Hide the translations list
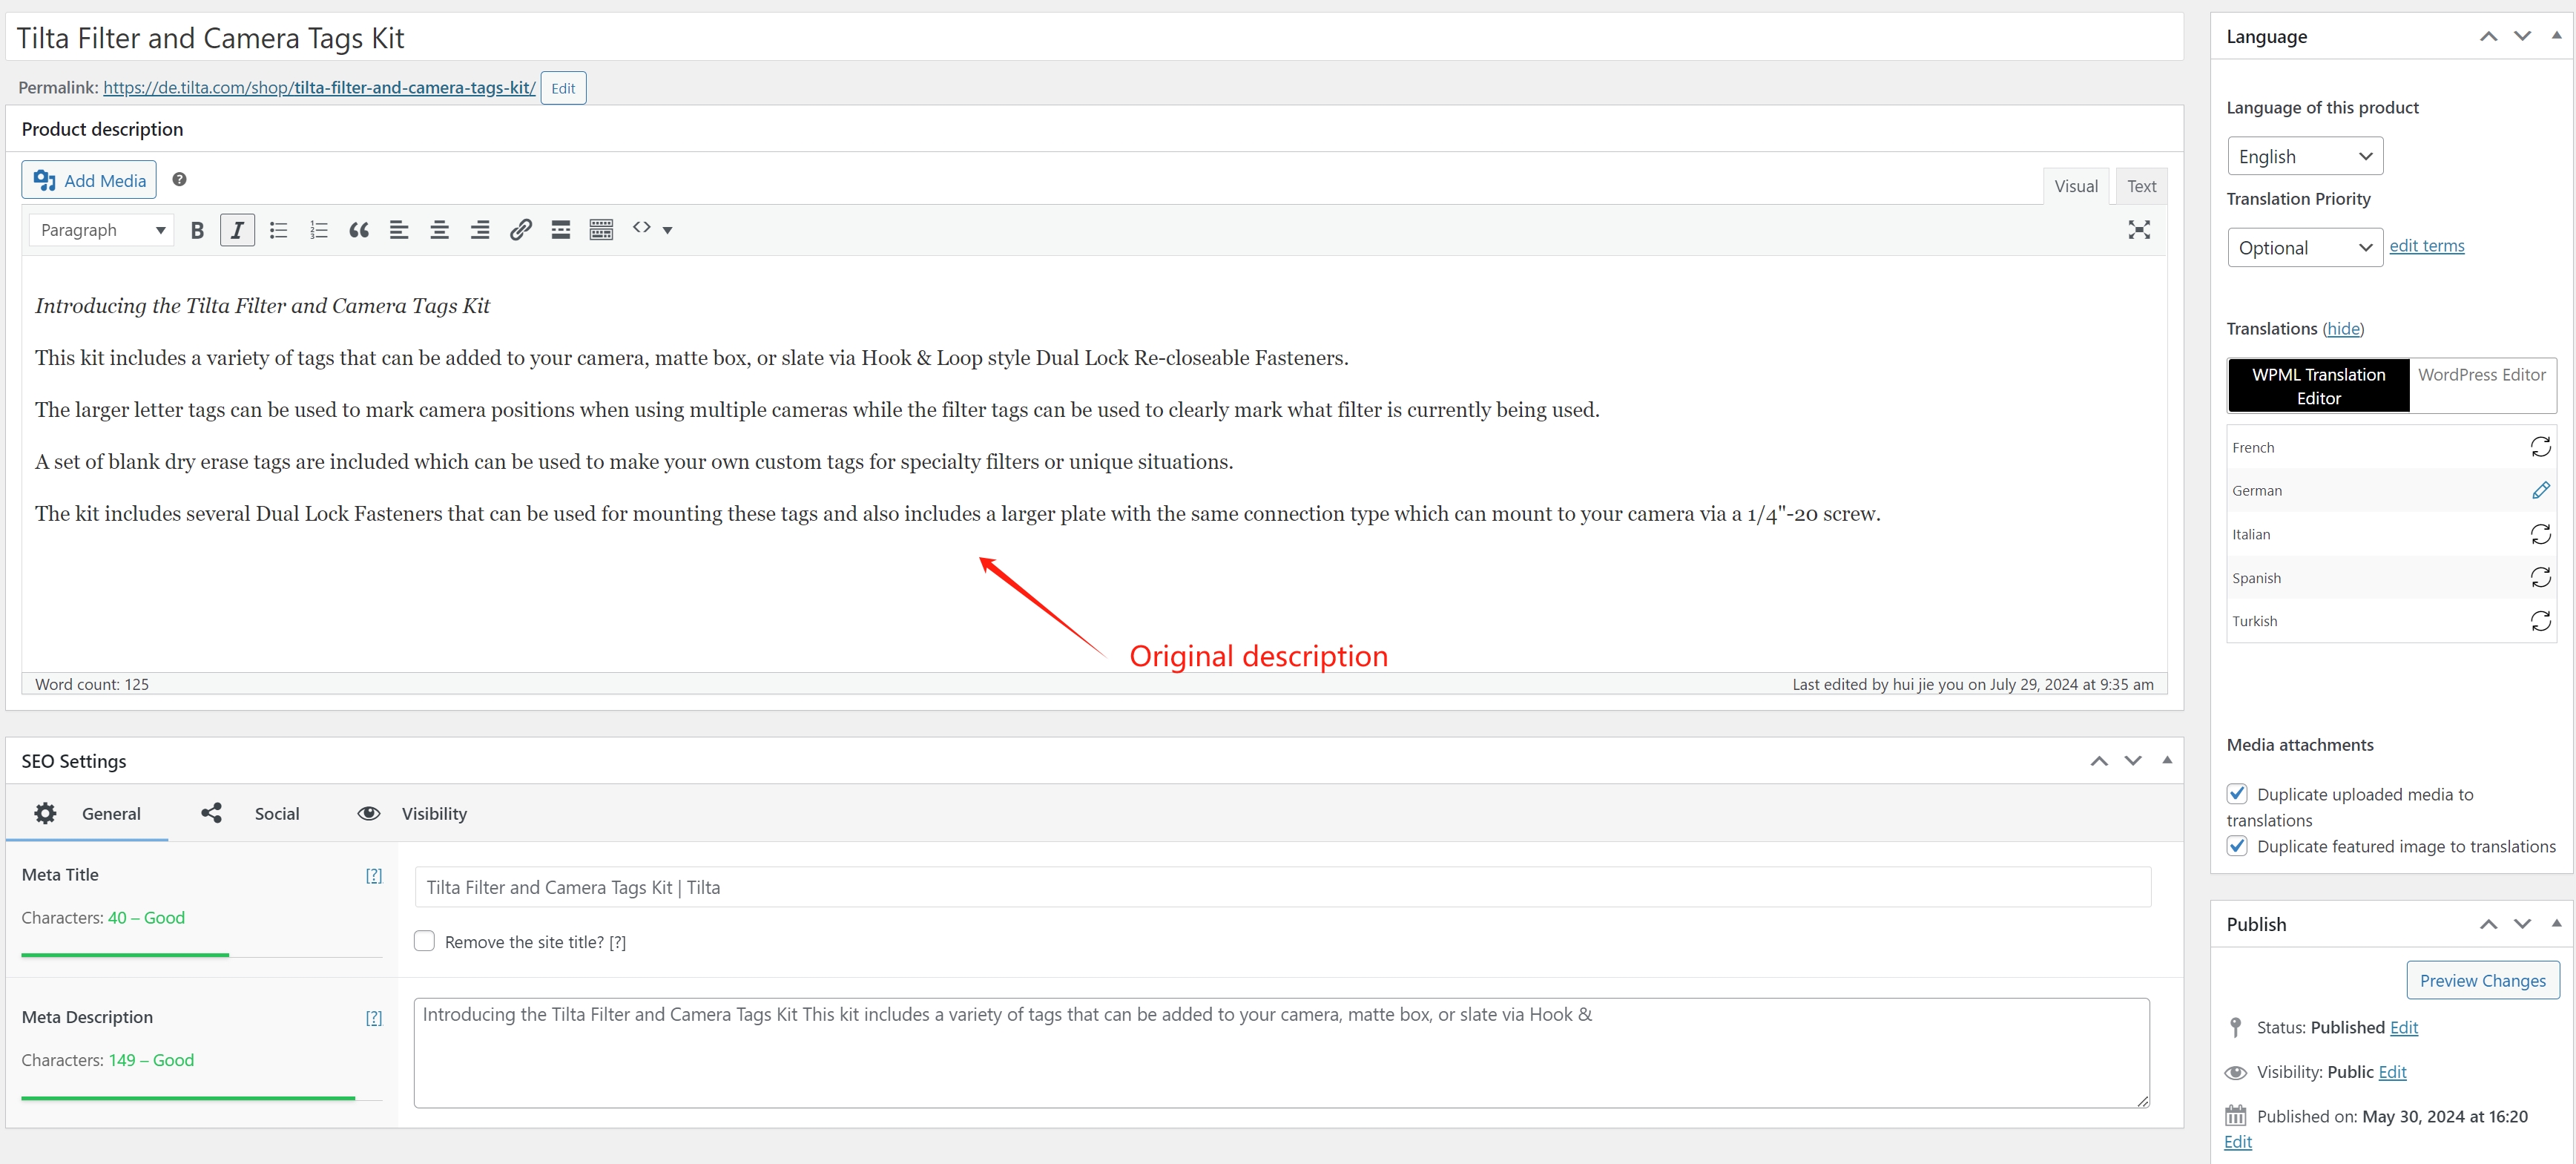 (x=2343, y=328)
